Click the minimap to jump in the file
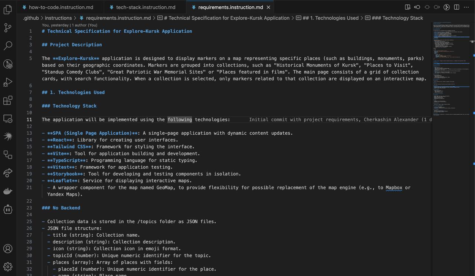This screenshot has width=475, height=276. point(452,74)
